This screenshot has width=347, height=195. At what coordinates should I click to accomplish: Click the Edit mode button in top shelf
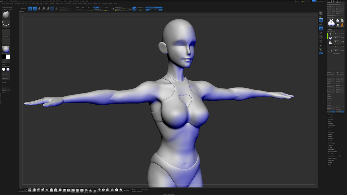(30, 9)
